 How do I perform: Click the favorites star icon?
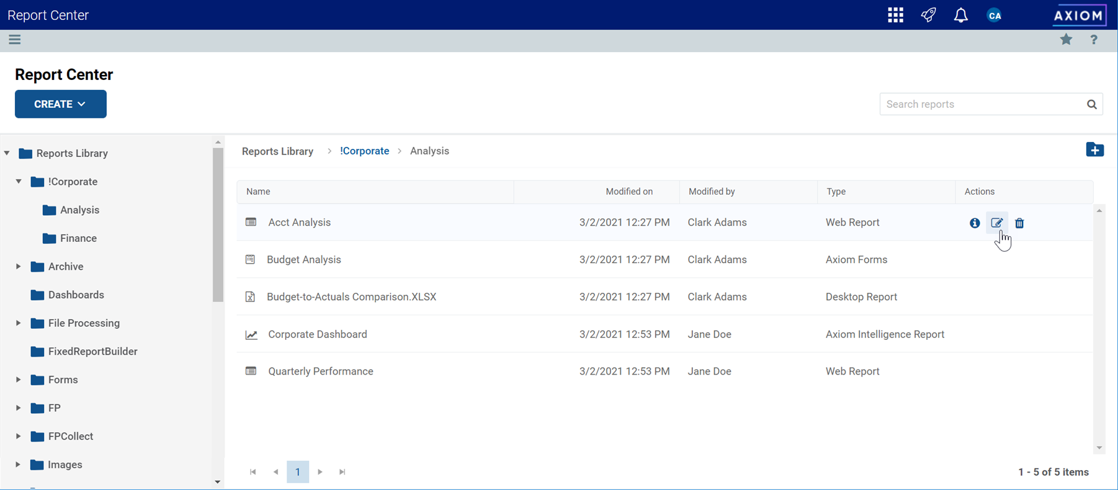1067,40
